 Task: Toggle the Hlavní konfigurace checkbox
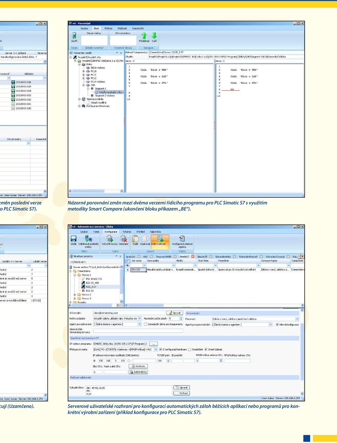[277, 325]
